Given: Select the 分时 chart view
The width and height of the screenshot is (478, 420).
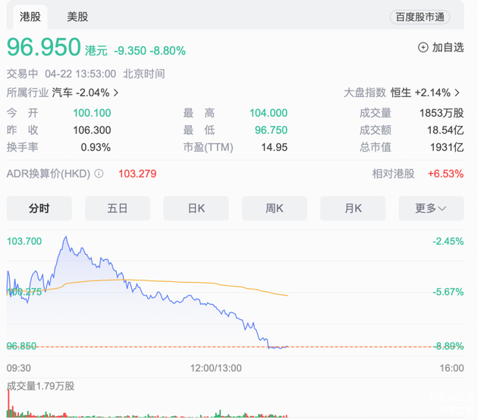Looking at the screenshot, I should point(39,208).
